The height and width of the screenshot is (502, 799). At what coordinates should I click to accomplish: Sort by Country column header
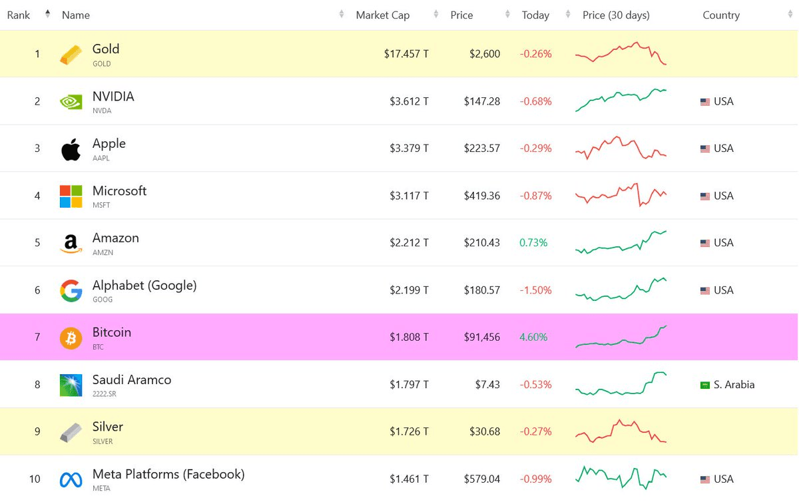[721, 15]
